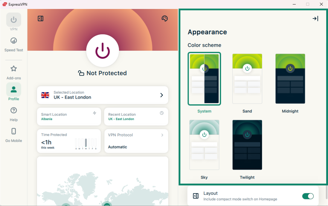Connect to Smart Location Albania
This screenshot has width=328, height=206.
point(69,117)
